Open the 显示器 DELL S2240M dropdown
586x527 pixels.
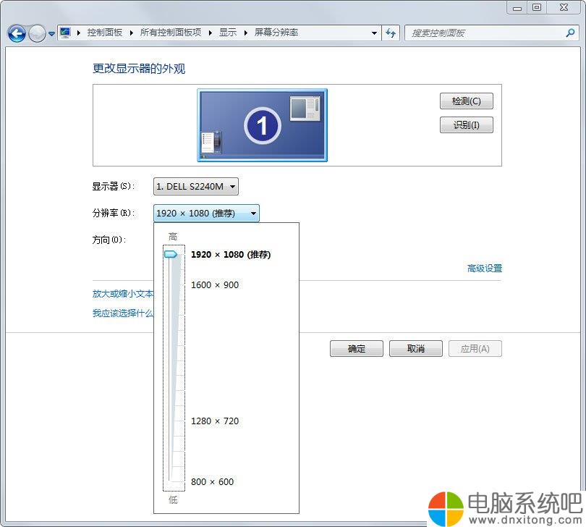point(196,186)
